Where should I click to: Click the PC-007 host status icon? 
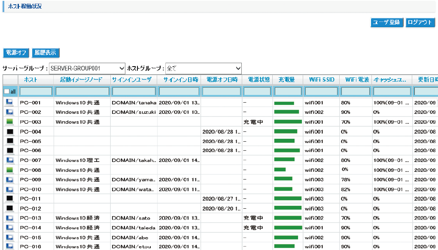pos(10,160)
